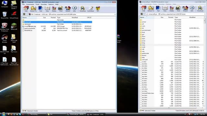Open address bar dropdown in Mo' Creatures window
Viewport: 207px width, 116px height.
[115, 14]
